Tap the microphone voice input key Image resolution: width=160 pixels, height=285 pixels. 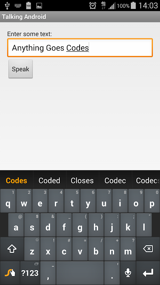click(128, 273)
